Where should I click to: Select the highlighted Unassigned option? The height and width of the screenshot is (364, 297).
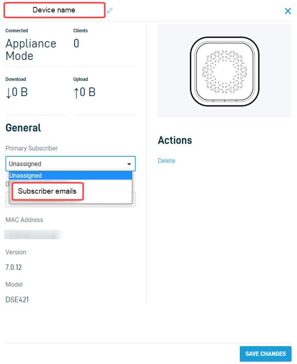click(70, 176)
